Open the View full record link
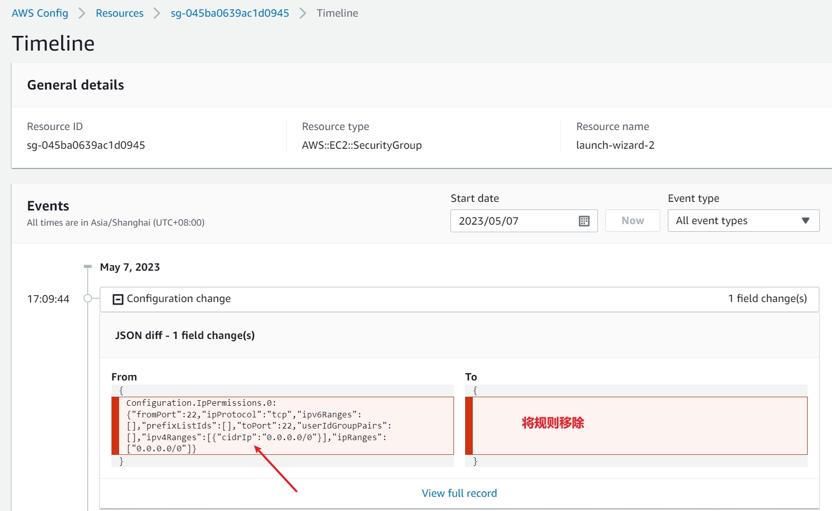 click(459, 493)
